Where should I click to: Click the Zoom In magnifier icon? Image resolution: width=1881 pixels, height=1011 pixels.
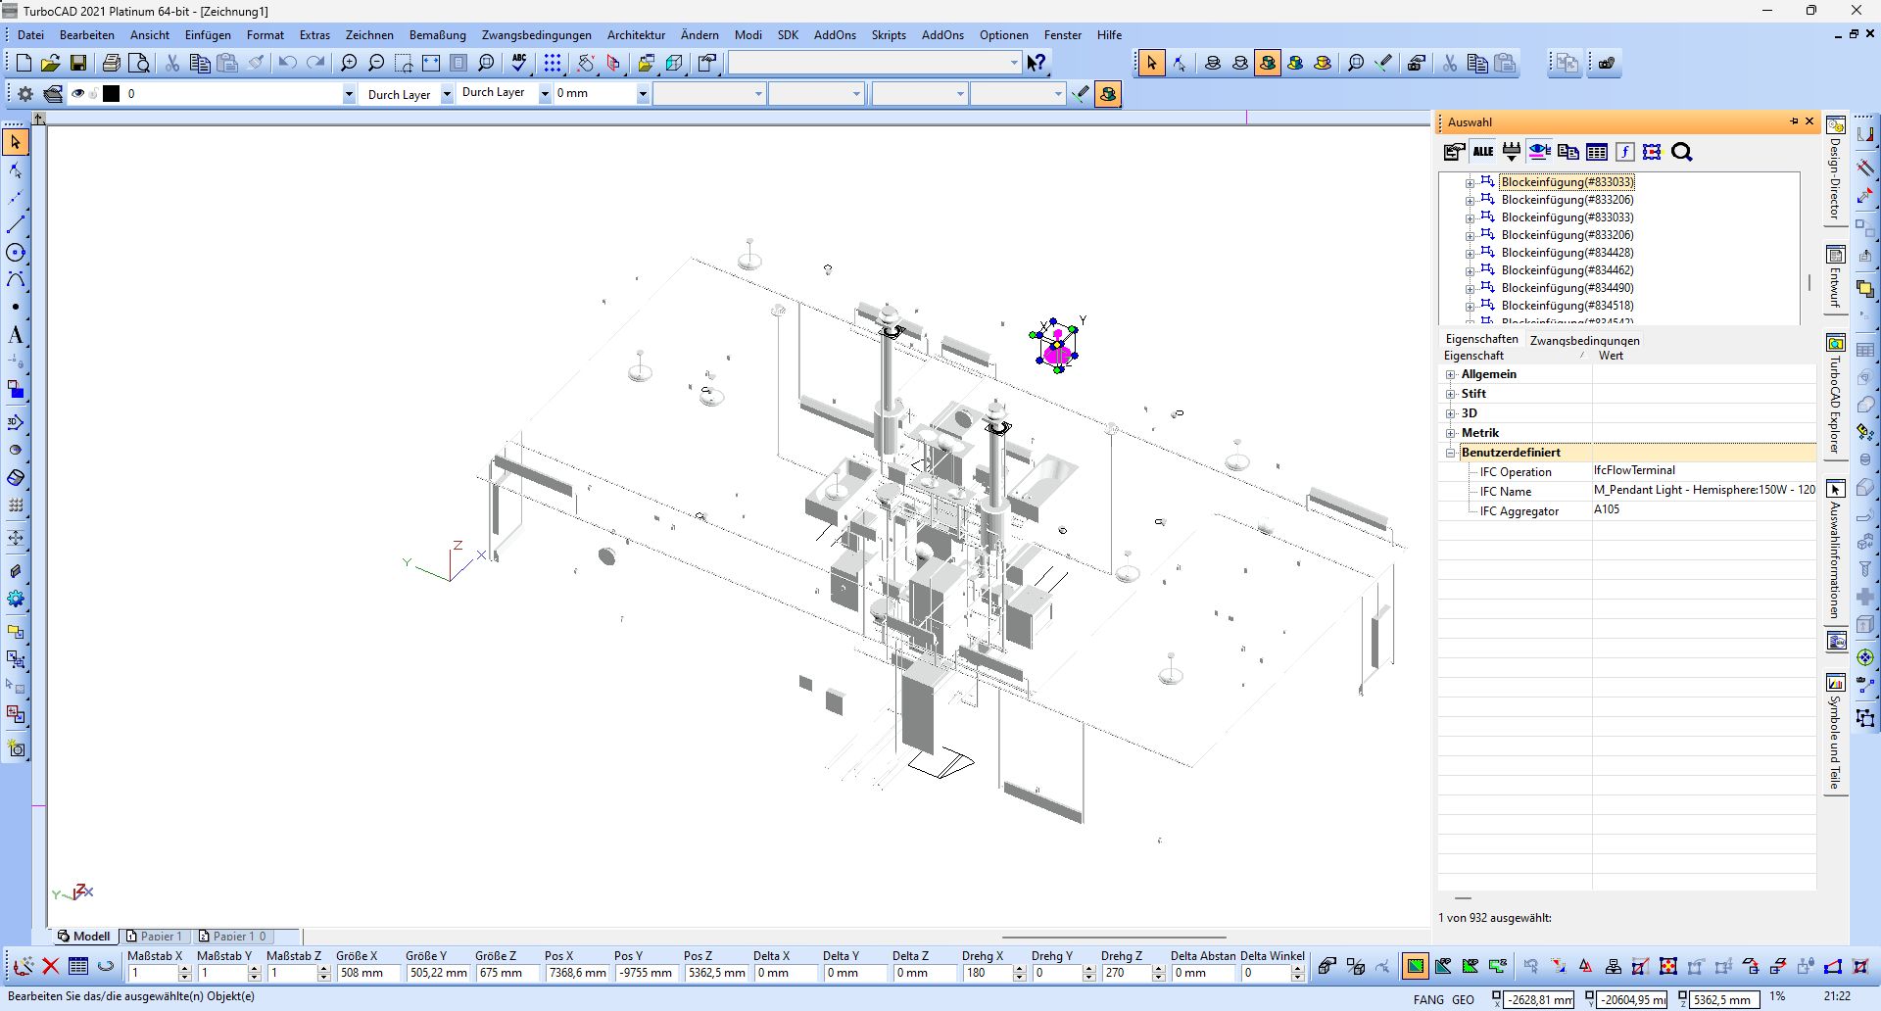(x=349, y=63)
